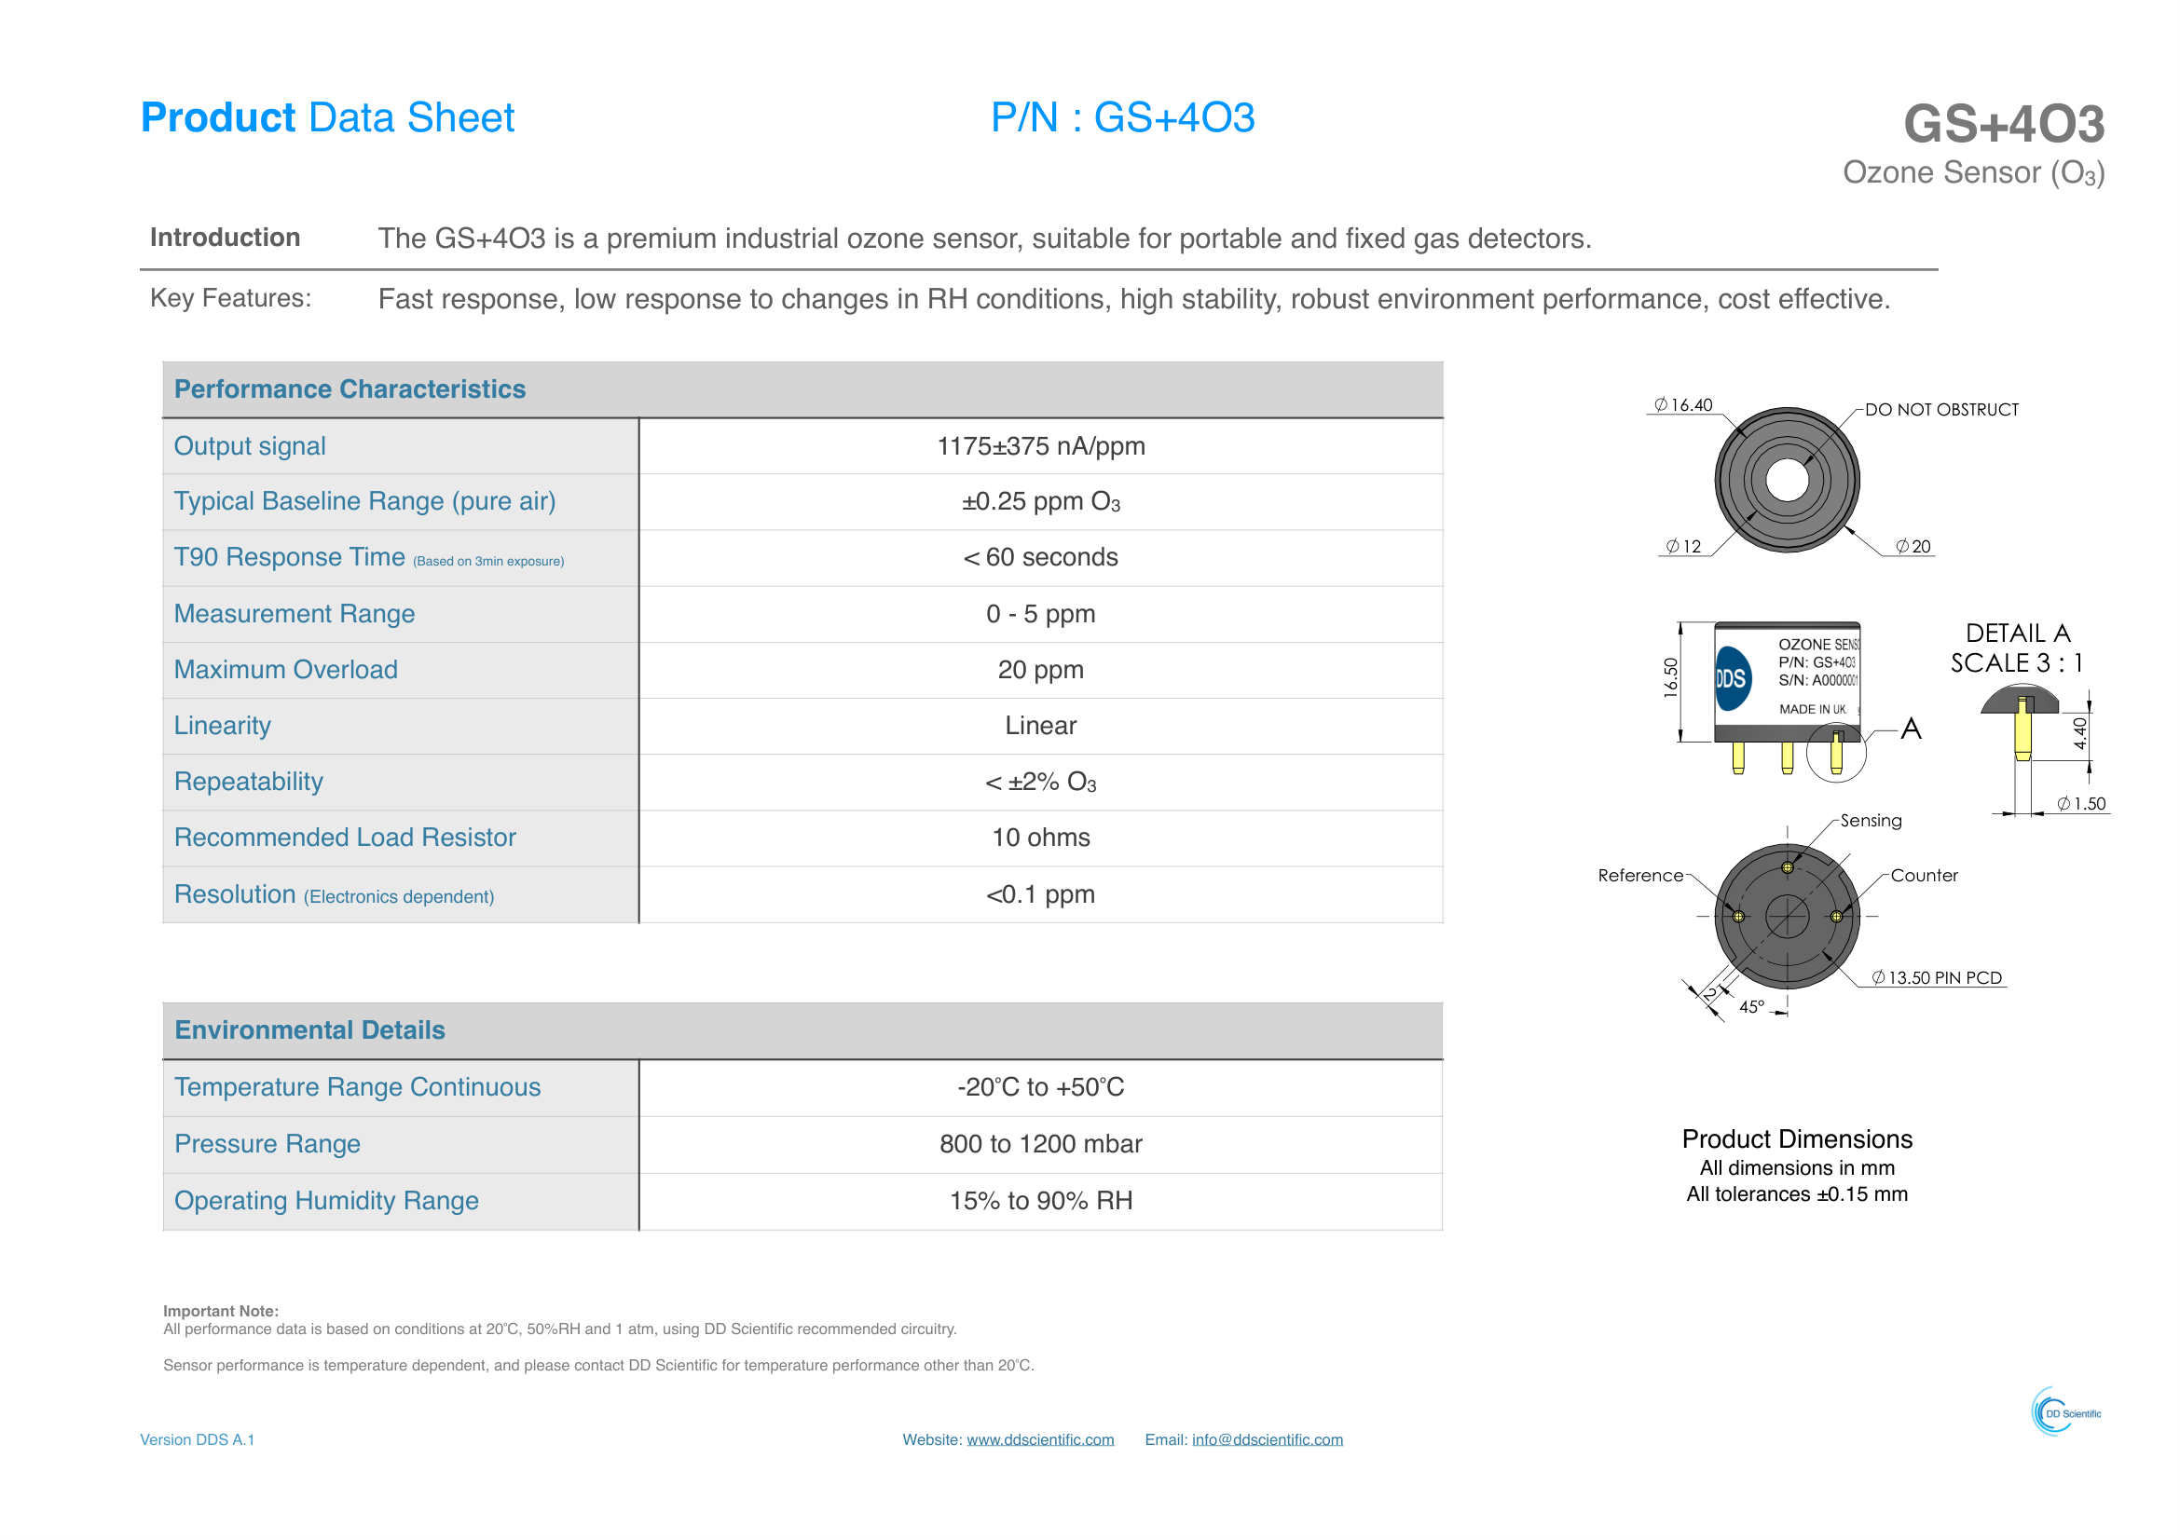This screenshot has width=2180, height=1540.
Task: Click the DDS logo on the sensor side view
Action: click(x=1732, y=678)
